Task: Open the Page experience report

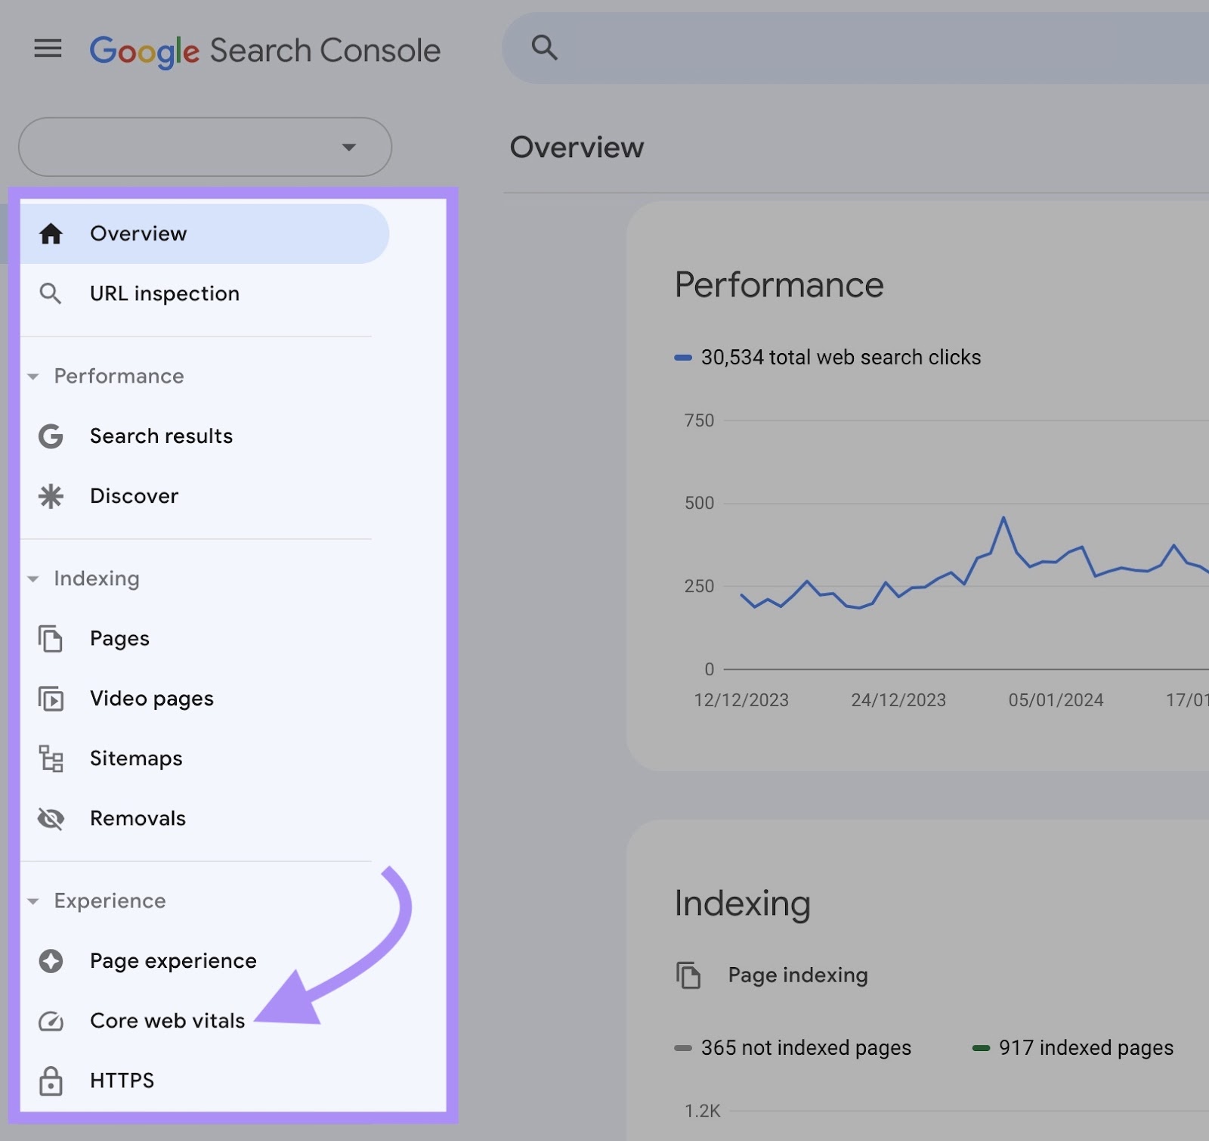Action: pos(172,960)
